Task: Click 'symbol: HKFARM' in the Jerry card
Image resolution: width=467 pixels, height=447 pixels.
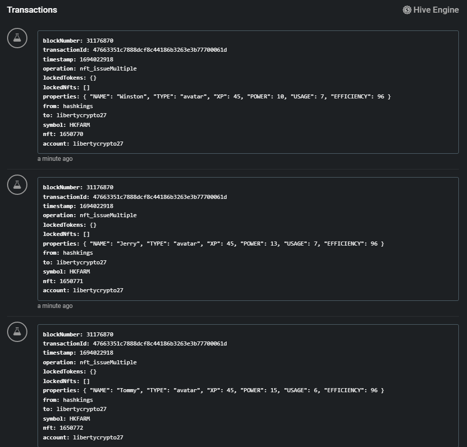Action: [66, 271]
